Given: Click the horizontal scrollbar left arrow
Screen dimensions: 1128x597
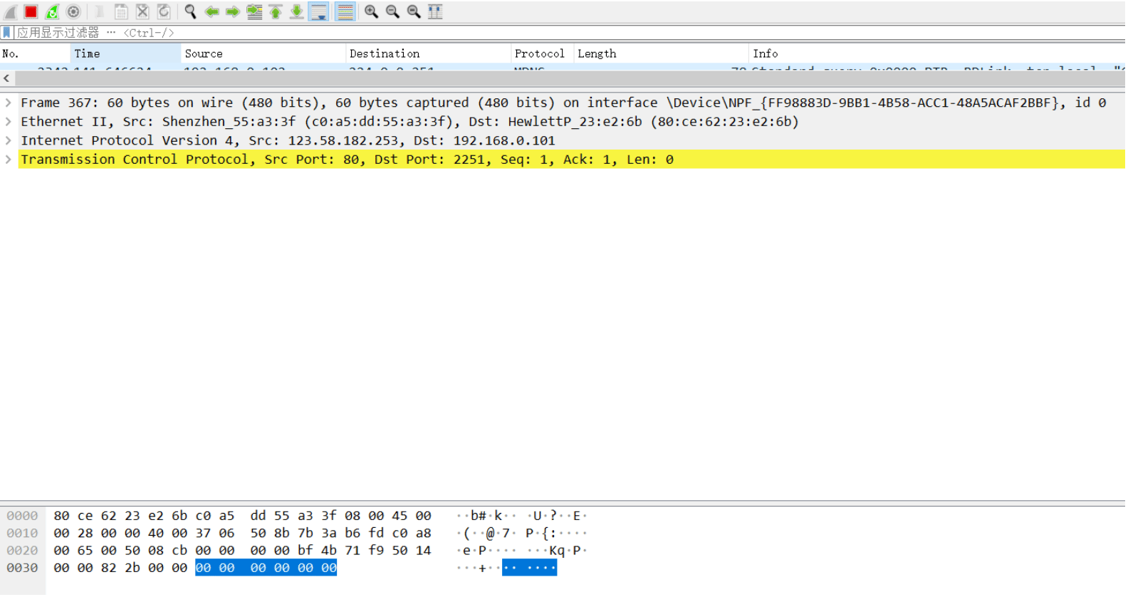Looking at the screenshot, I should (x=6, y=78).
